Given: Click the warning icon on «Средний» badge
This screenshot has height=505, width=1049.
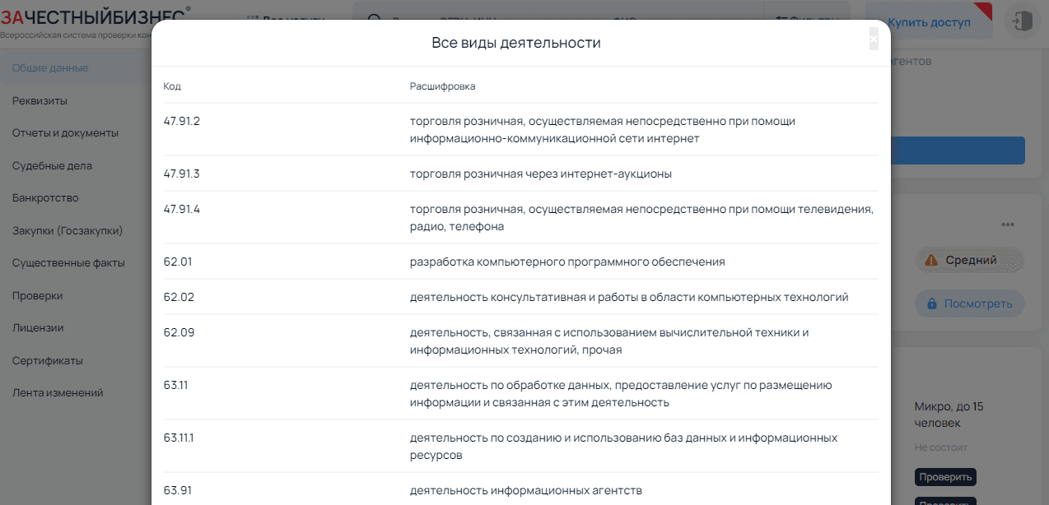Looking at the screenshot, I should 931,261.
